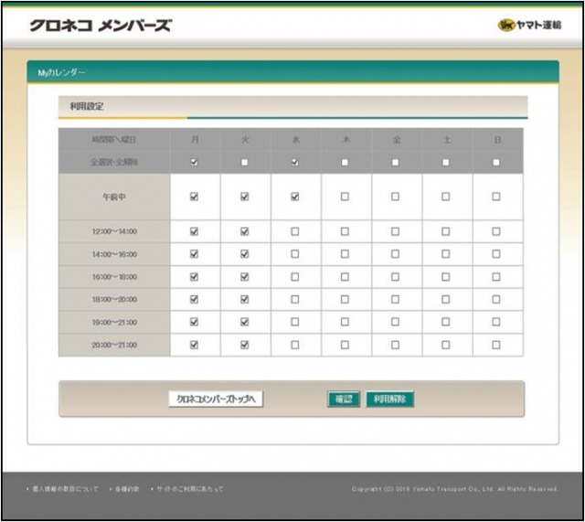Uncheck 16:00~18:00 for Tuesday (火)

[x=244, y=277]
